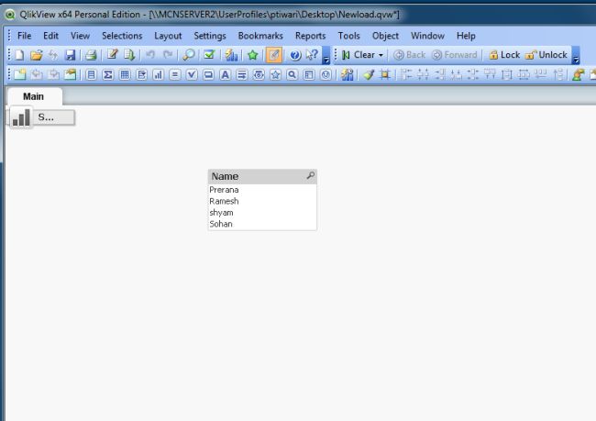This screenshot has width=596, height=421.
Task: Create a Line/Arrow object icon
Action: 242,74
